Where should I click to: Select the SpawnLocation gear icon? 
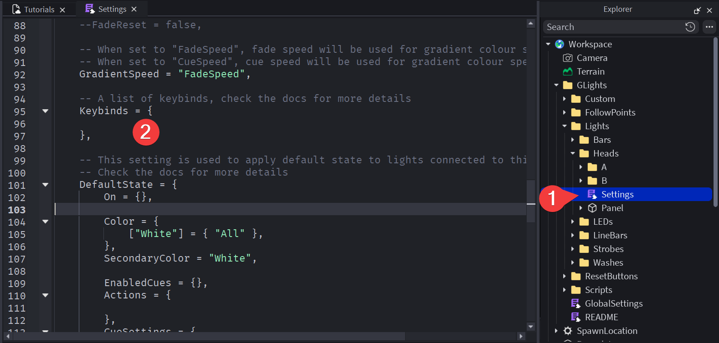(x=568, y=331)
